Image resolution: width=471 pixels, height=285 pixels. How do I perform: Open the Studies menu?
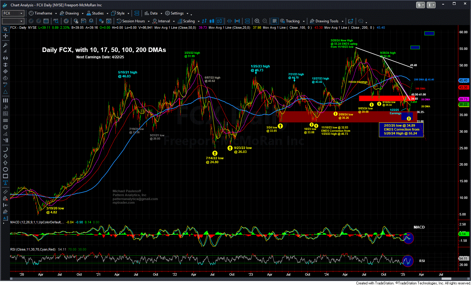click(x=97, y=13)
